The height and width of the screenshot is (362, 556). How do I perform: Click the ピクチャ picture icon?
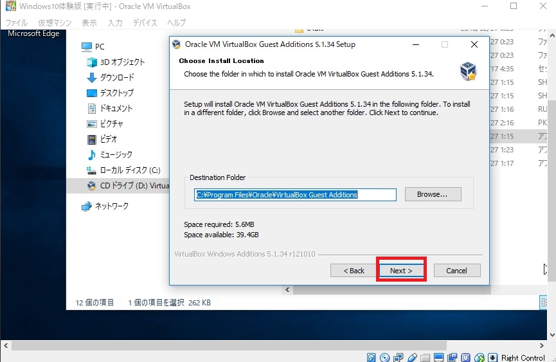[x=92, y=123]
